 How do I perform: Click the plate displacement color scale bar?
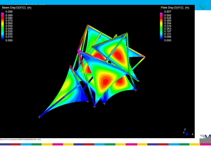[162, 26]
